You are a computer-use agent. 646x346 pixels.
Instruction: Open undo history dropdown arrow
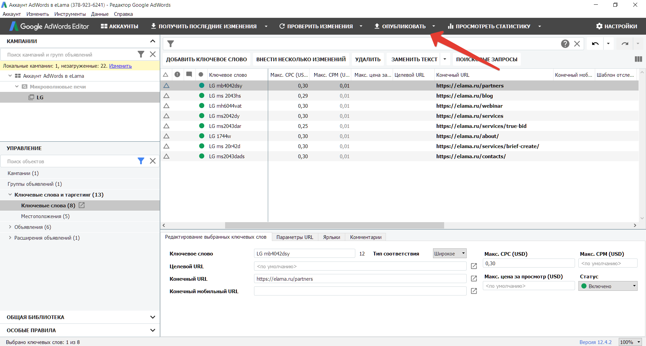tap(608, 44)
